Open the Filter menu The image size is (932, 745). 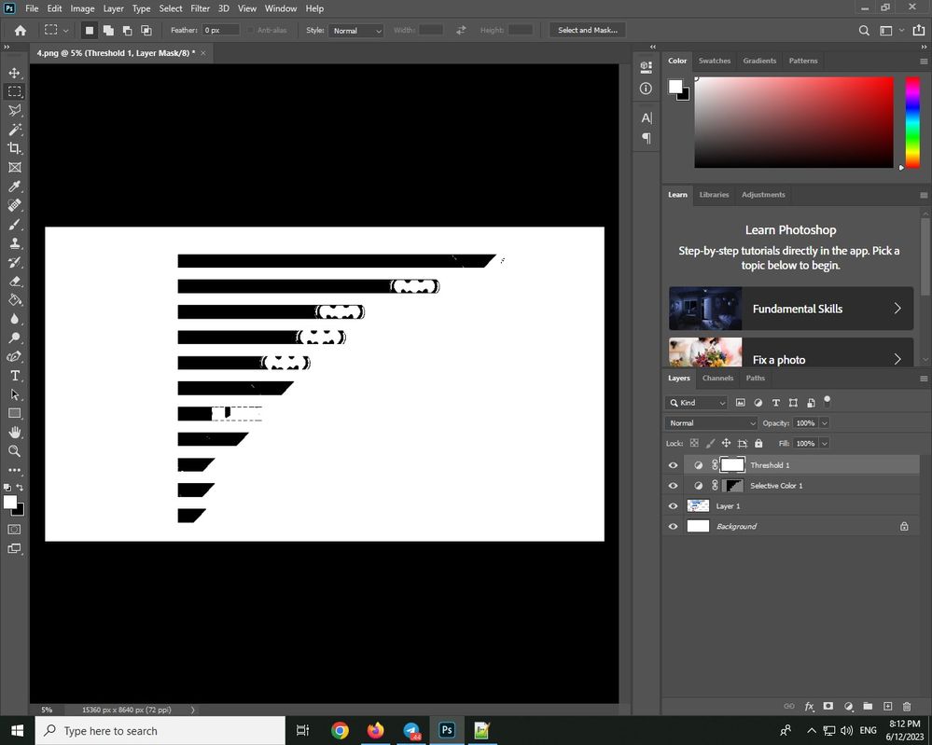[x=201, y=8]
